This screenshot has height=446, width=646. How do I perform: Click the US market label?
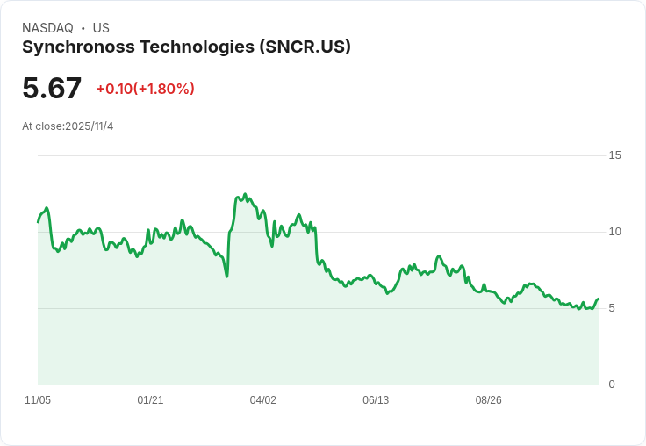pyautogui.click(x=101, y=28)
